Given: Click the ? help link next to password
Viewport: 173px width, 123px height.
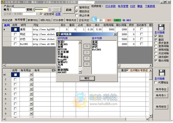Looking at the screenshot, I should tap(50, 10).
